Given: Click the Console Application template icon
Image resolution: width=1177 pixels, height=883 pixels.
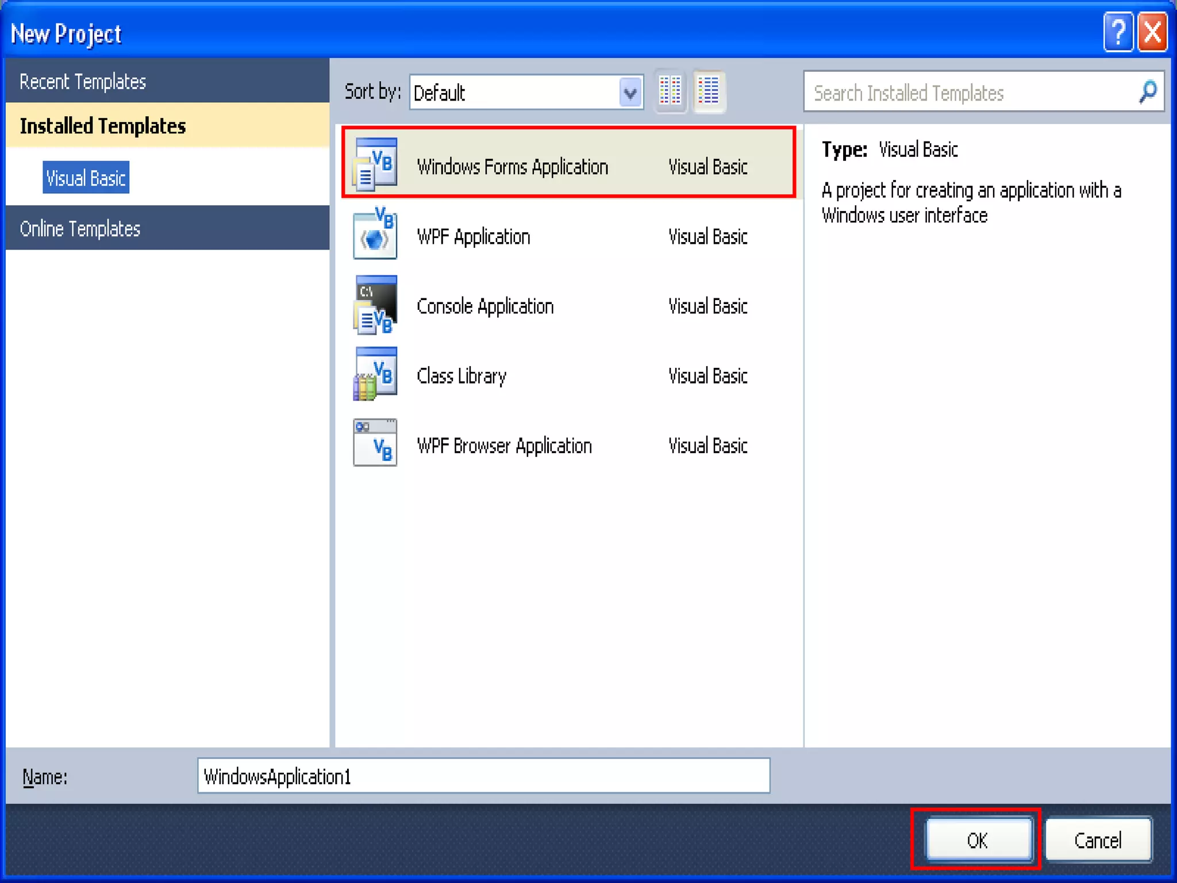Looking at the screenshot, I should click(x=375, y=305).
